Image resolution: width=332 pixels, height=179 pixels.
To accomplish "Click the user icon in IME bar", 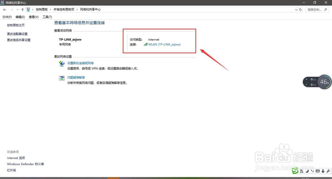I will pos(323,171).
